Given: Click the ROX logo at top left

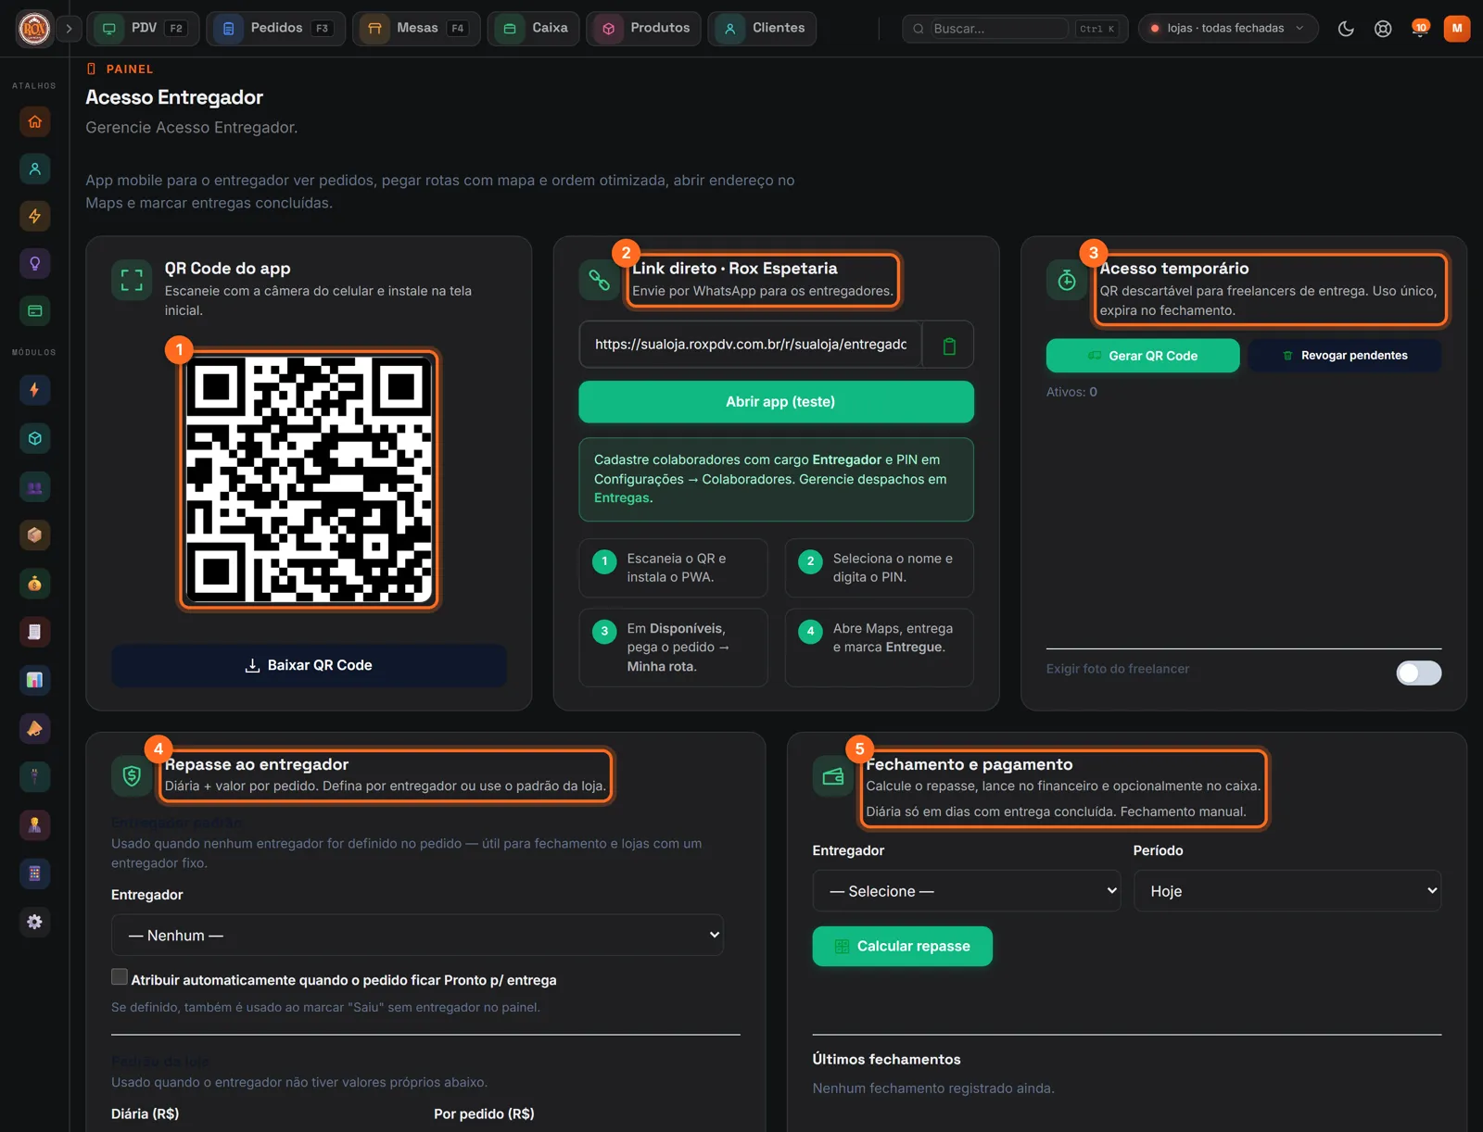Looking at the screenshot, I should click(34, 29).
